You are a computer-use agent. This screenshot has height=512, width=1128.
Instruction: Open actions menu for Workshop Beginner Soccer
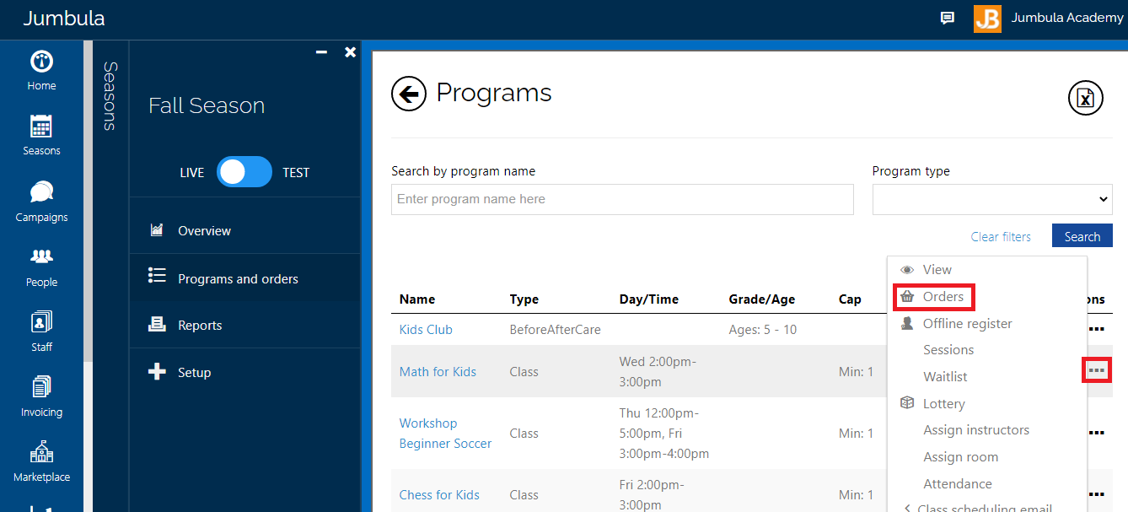[1096, 433]
